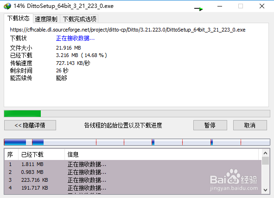Select thread row 2 with 0.983 MB

click(133, 172)
